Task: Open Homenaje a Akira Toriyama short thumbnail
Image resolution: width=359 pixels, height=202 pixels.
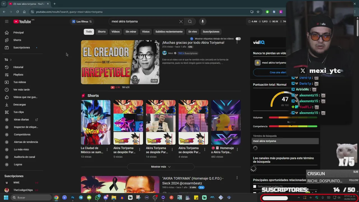Action: (226, 122)
